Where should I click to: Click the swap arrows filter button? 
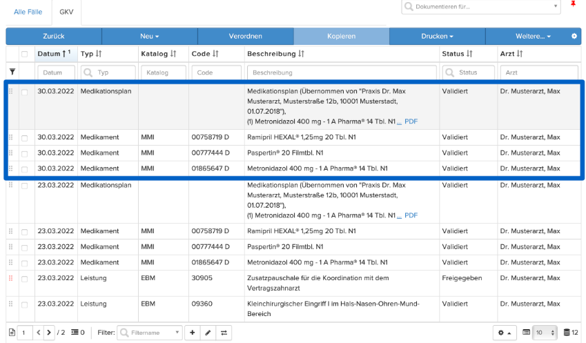click(x=224, y=333)
